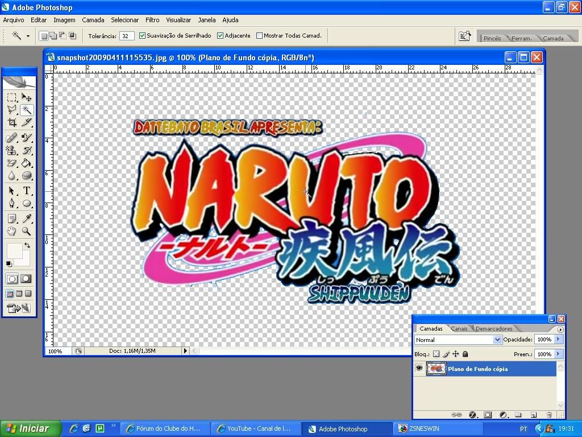Pick the Type tool in the toolbox
Viewport: 582px width, 437px height.
coord(27,191)
